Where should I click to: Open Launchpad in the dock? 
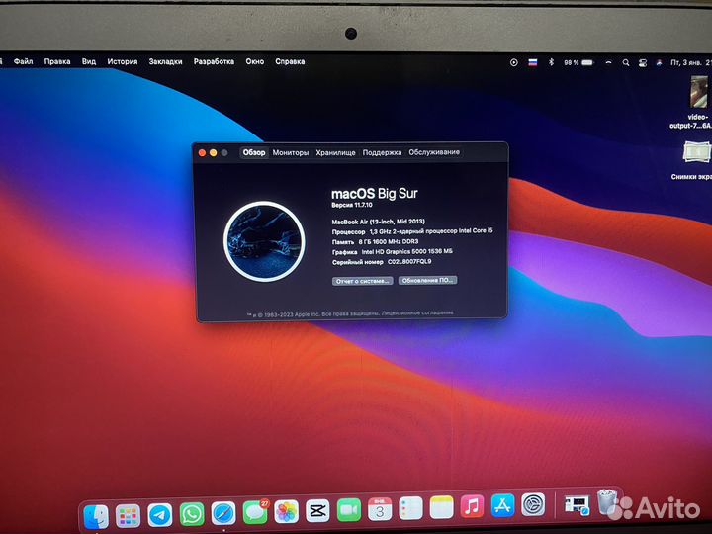click(x=128, y=516)
